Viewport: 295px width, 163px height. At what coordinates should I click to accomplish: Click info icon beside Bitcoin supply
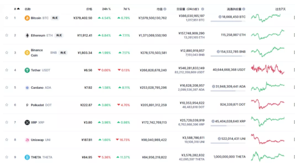coord(220,17)
